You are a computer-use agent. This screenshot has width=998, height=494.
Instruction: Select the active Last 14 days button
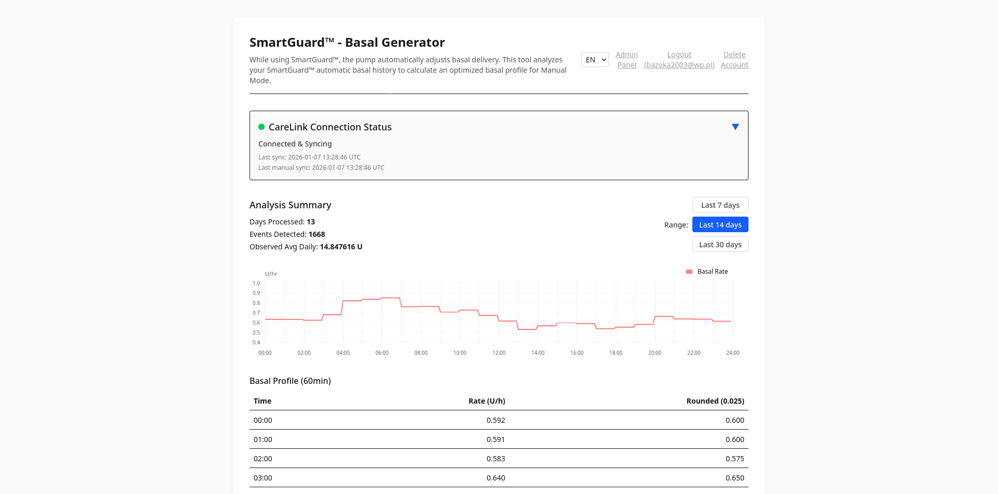720,224
